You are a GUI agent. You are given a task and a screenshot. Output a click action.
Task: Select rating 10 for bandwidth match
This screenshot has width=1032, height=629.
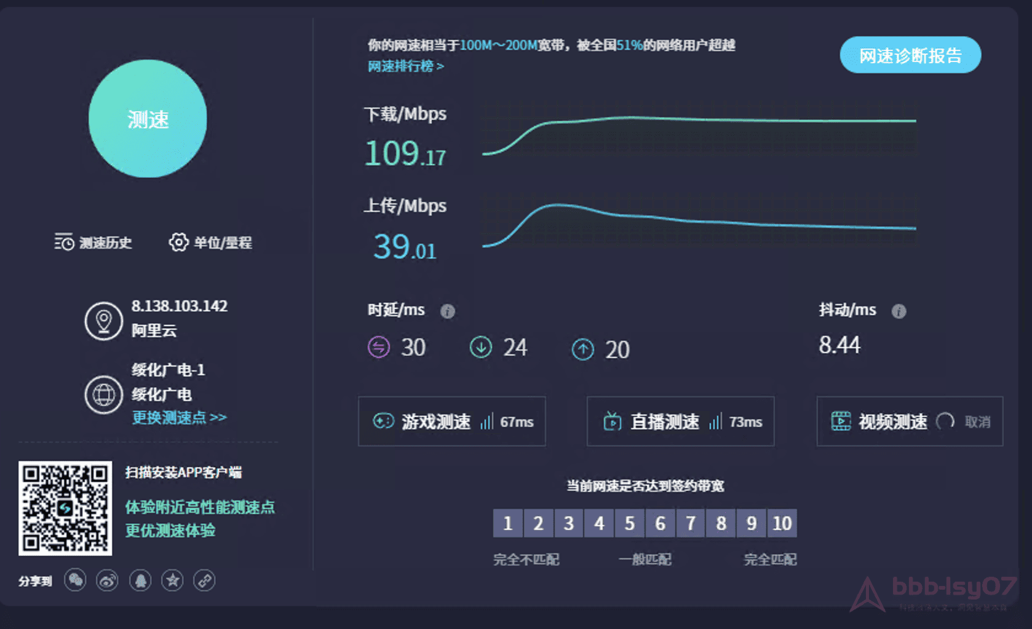pos(782,523)
